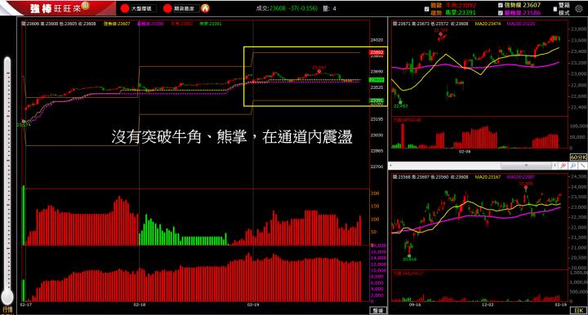Click the red 23892 bull-horn price tag

pyautogui.click(x=376, y=52)
